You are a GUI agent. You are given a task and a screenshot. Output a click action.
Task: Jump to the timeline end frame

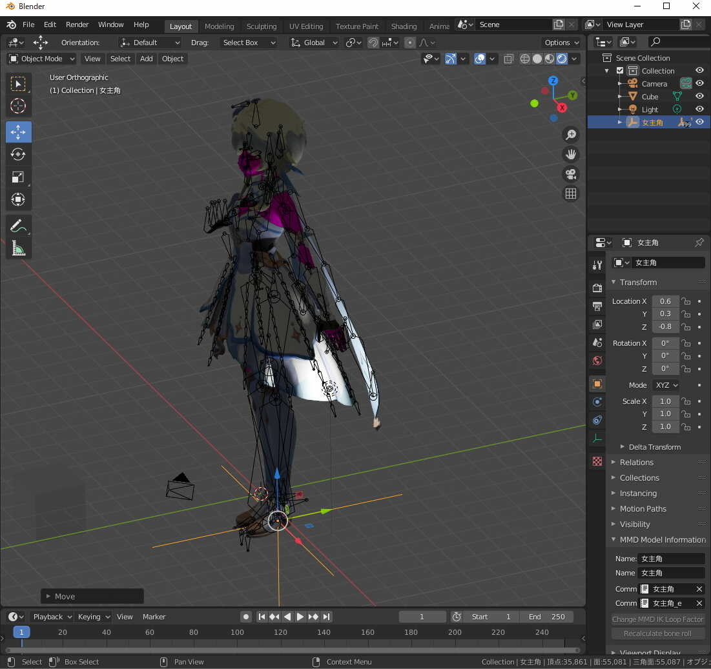[x=327, y=617]
